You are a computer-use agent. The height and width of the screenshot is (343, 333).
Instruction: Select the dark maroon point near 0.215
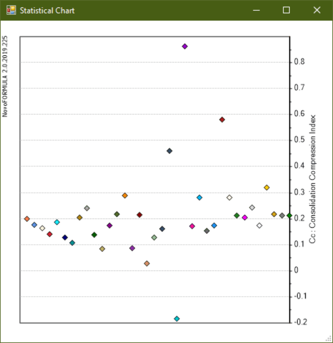pos(139,215)
